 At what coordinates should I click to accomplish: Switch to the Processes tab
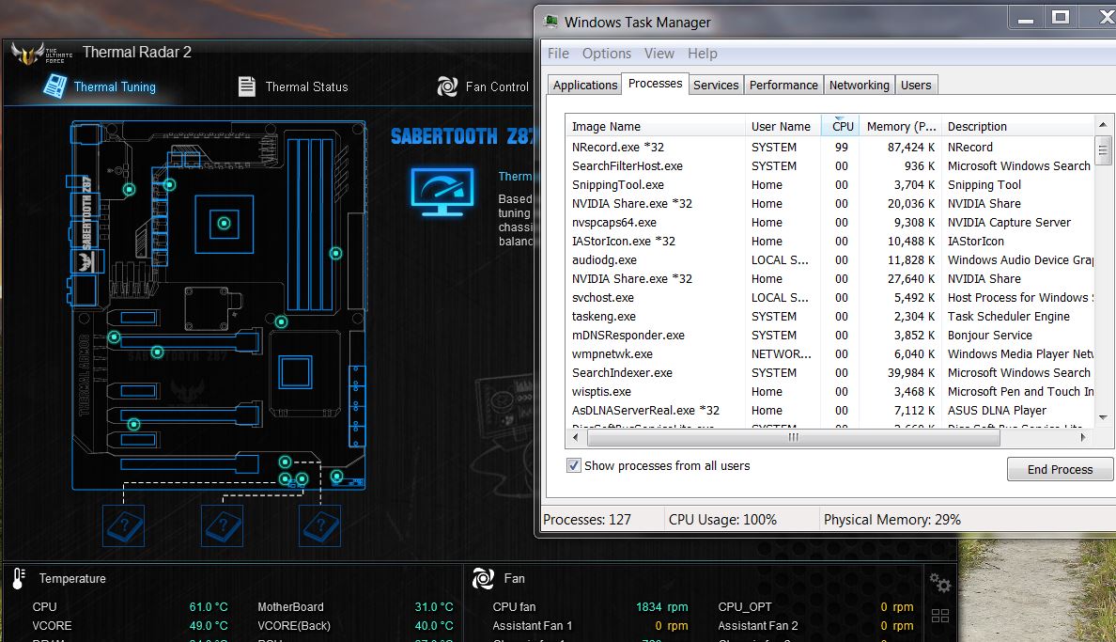(x=655, y=84)
